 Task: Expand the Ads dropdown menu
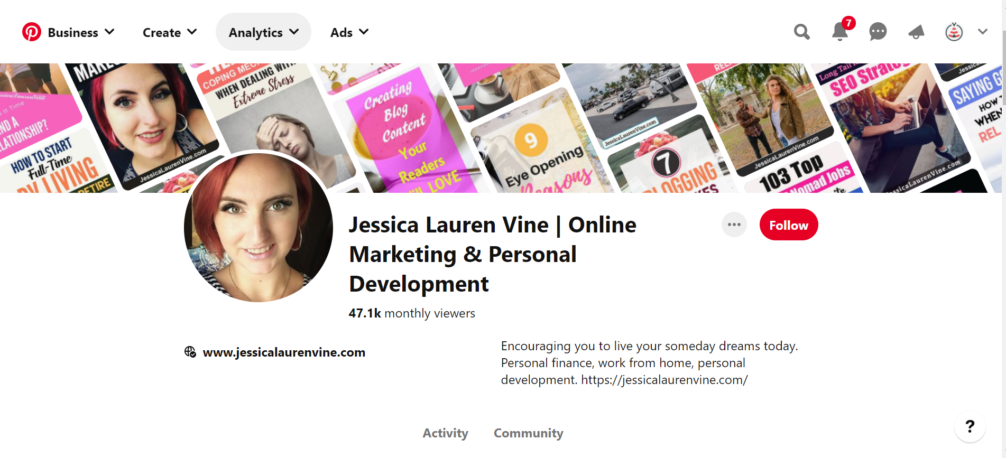(x=349, y=33)
